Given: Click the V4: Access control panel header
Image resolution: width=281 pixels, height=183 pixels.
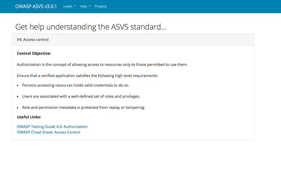Looking at the screenshot, I should tap(133, 40).
